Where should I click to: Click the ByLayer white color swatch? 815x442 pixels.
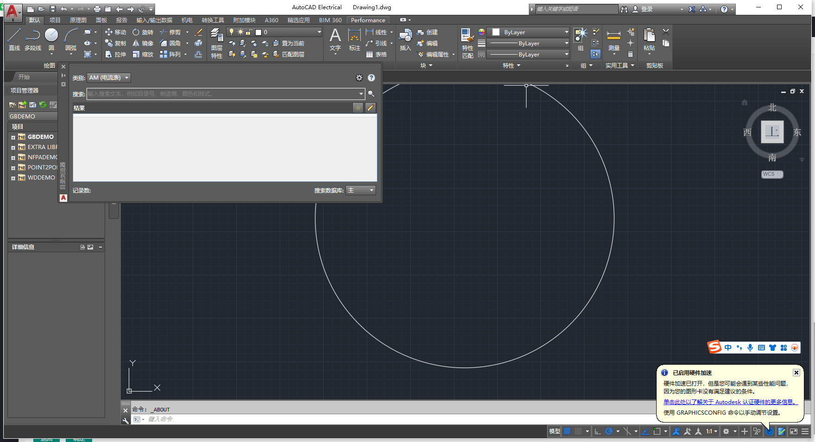496,32
